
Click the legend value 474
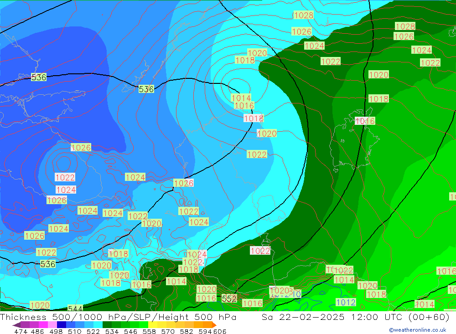point(21,331)
